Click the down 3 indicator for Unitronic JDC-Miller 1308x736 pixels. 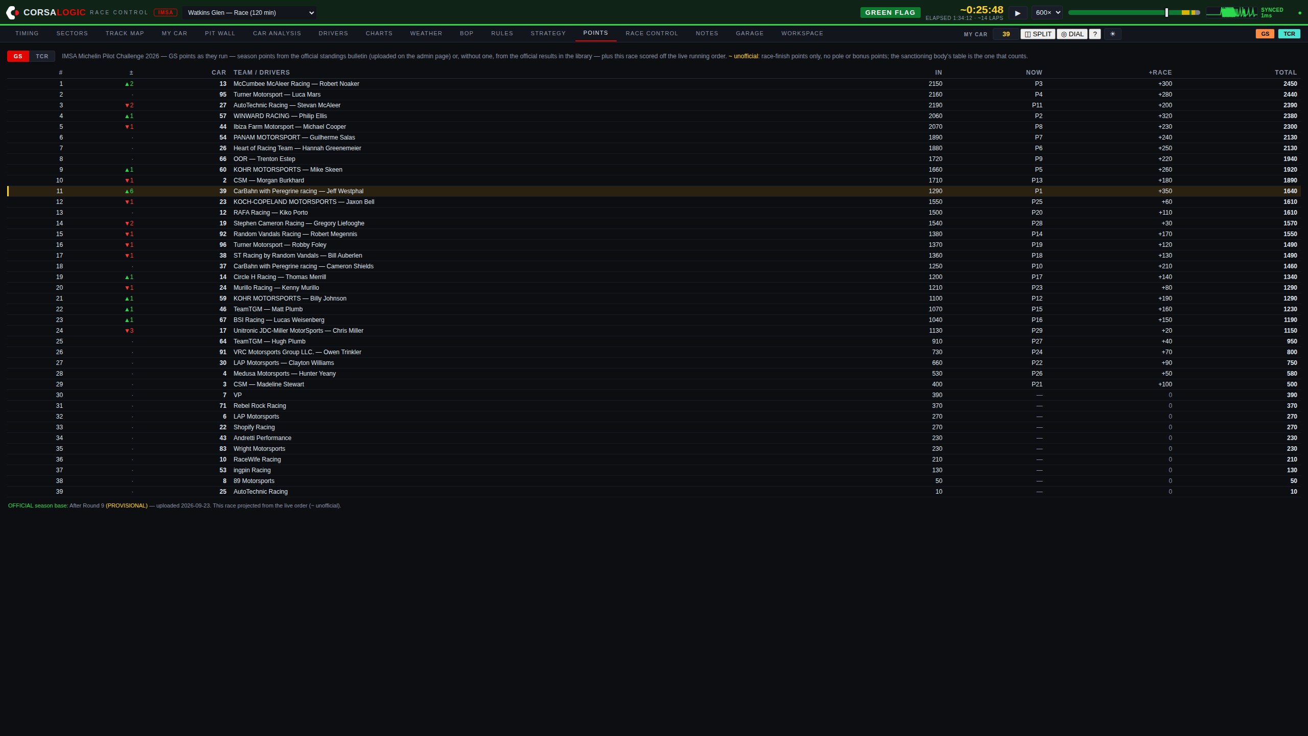click(129, 331)
